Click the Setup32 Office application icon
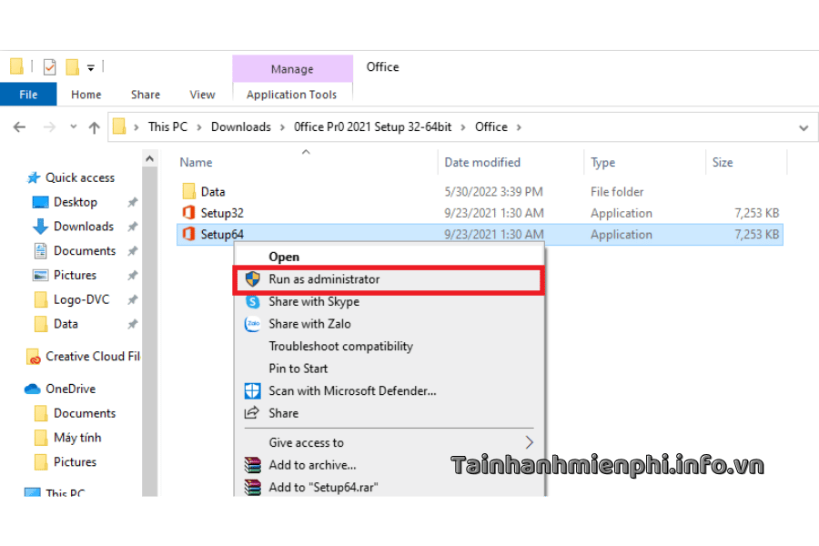 (188, 213)
